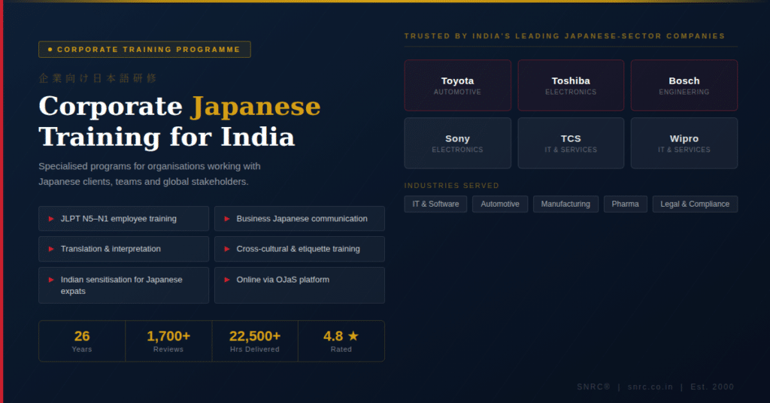Image resolution: width=770 pixels, height=403 pixels.
Task: Click red arrow beside Indian sensitisation item
Action: (x=51, y=280)
